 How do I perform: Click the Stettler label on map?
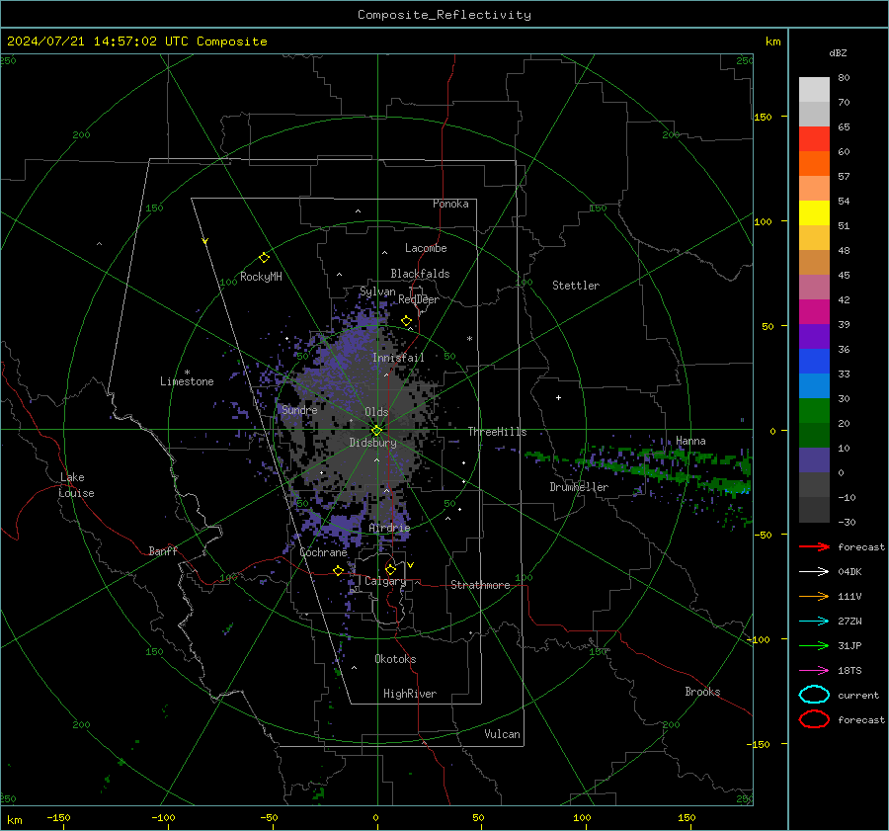(x=576, y=286)
